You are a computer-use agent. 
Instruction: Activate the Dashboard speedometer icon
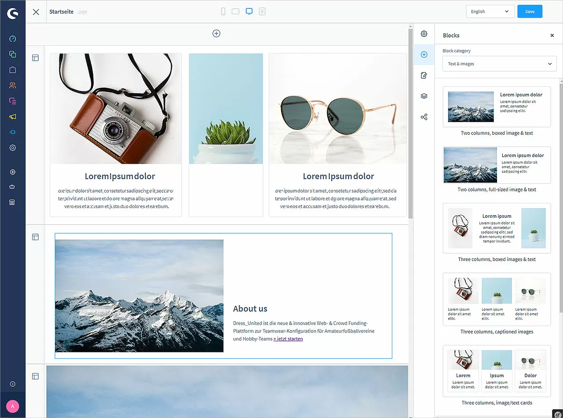13,39
